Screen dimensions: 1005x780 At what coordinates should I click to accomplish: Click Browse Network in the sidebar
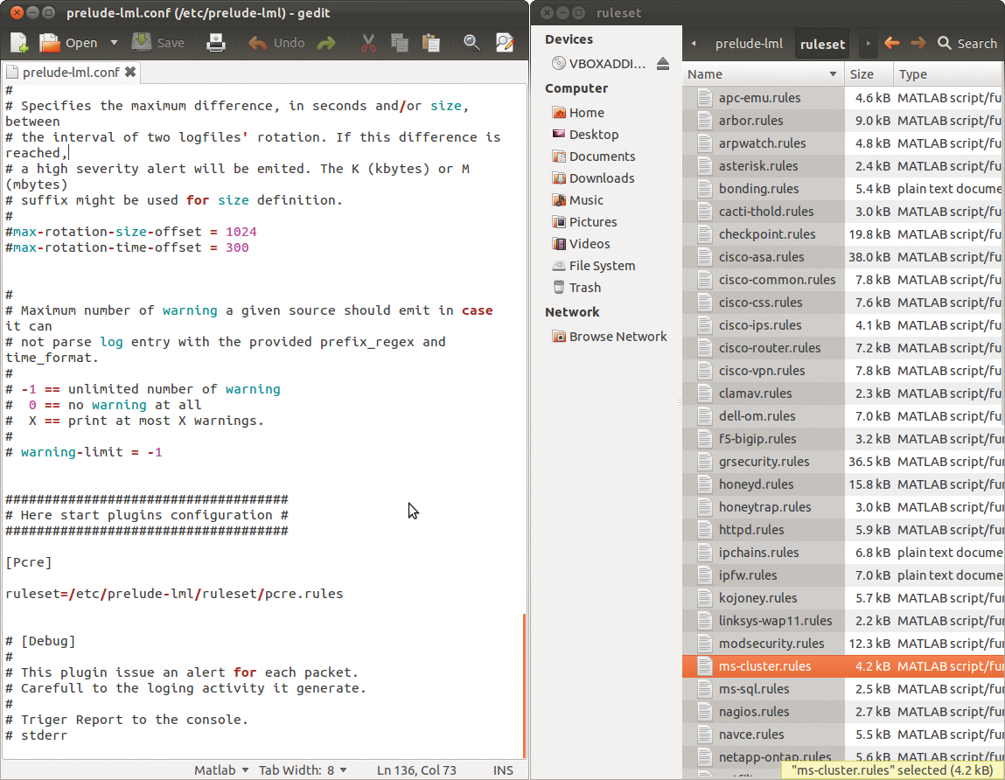tap(610, 337)
